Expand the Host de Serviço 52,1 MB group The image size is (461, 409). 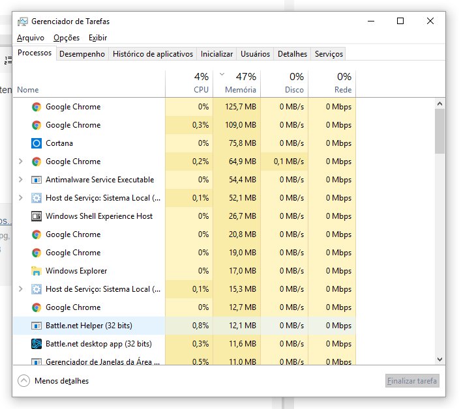click(21, 198)
